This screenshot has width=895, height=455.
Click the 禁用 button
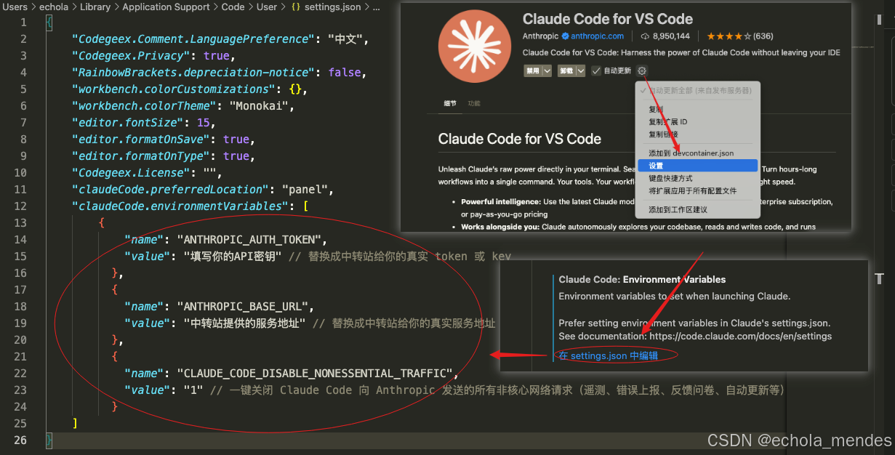tap(532, 71)
